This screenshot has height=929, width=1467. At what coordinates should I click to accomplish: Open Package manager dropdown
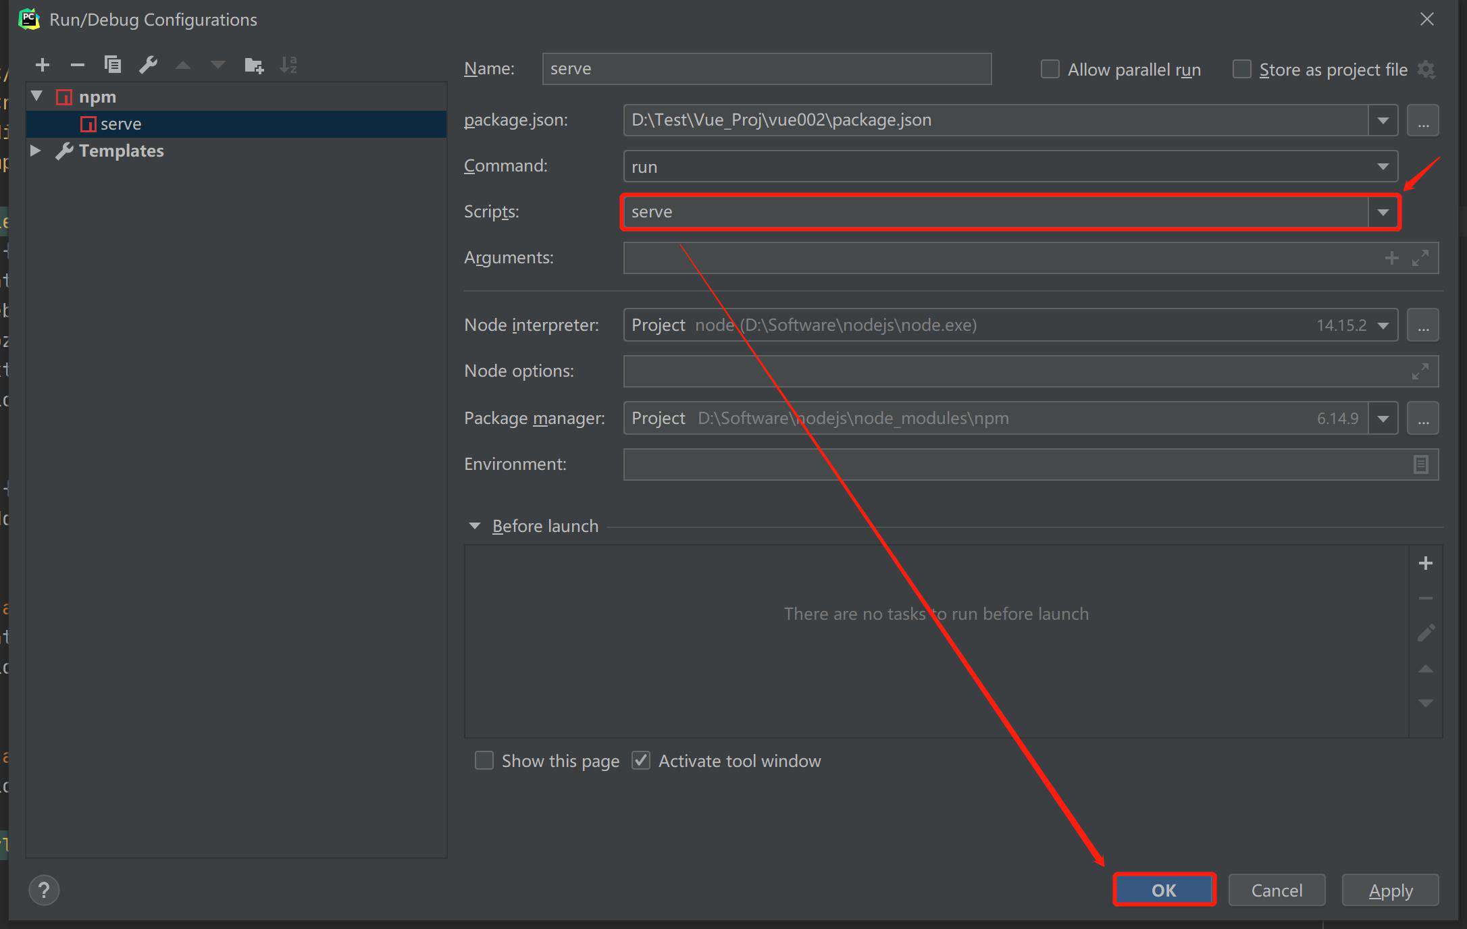1383,419
